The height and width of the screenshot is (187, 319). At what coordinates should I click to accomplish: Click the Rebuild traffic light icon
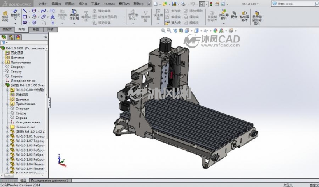click(x=211, y=4)
